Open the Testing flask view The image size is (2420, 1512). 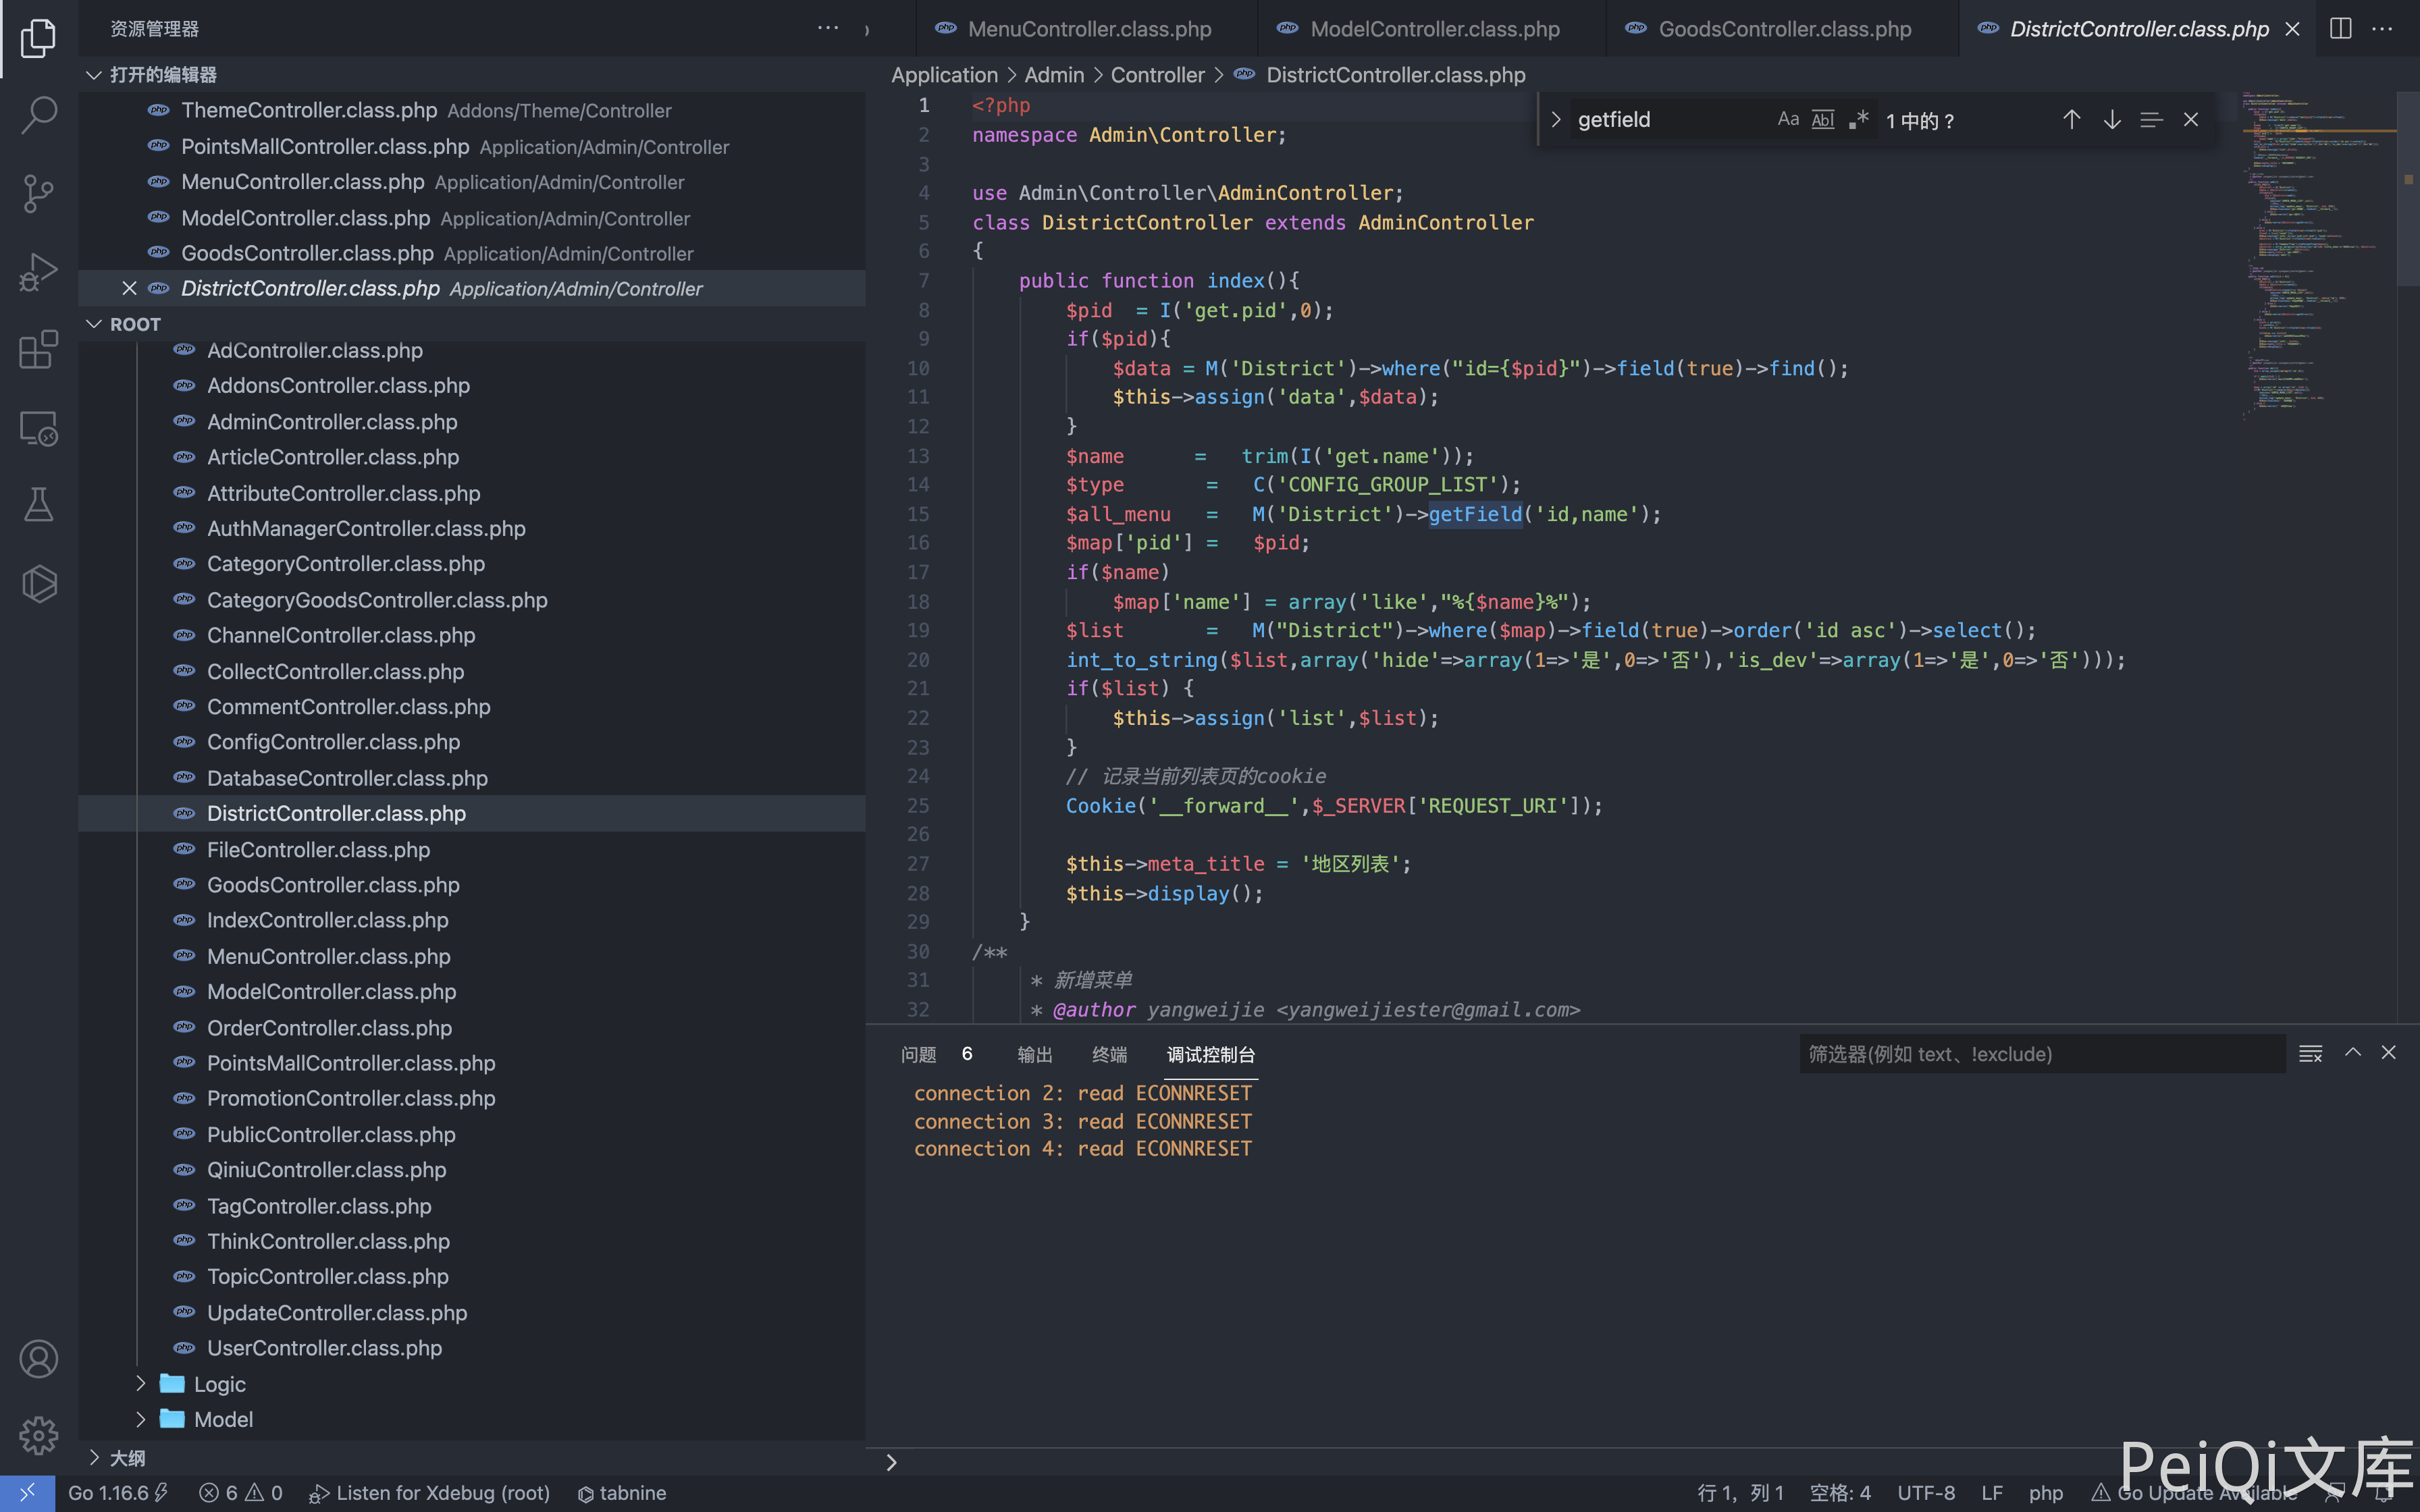pyautogui.click(x=38, y=505)
